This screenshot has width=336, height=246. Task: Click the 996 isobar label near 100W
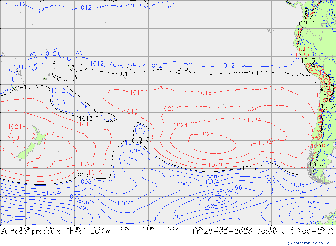point(236,188)
